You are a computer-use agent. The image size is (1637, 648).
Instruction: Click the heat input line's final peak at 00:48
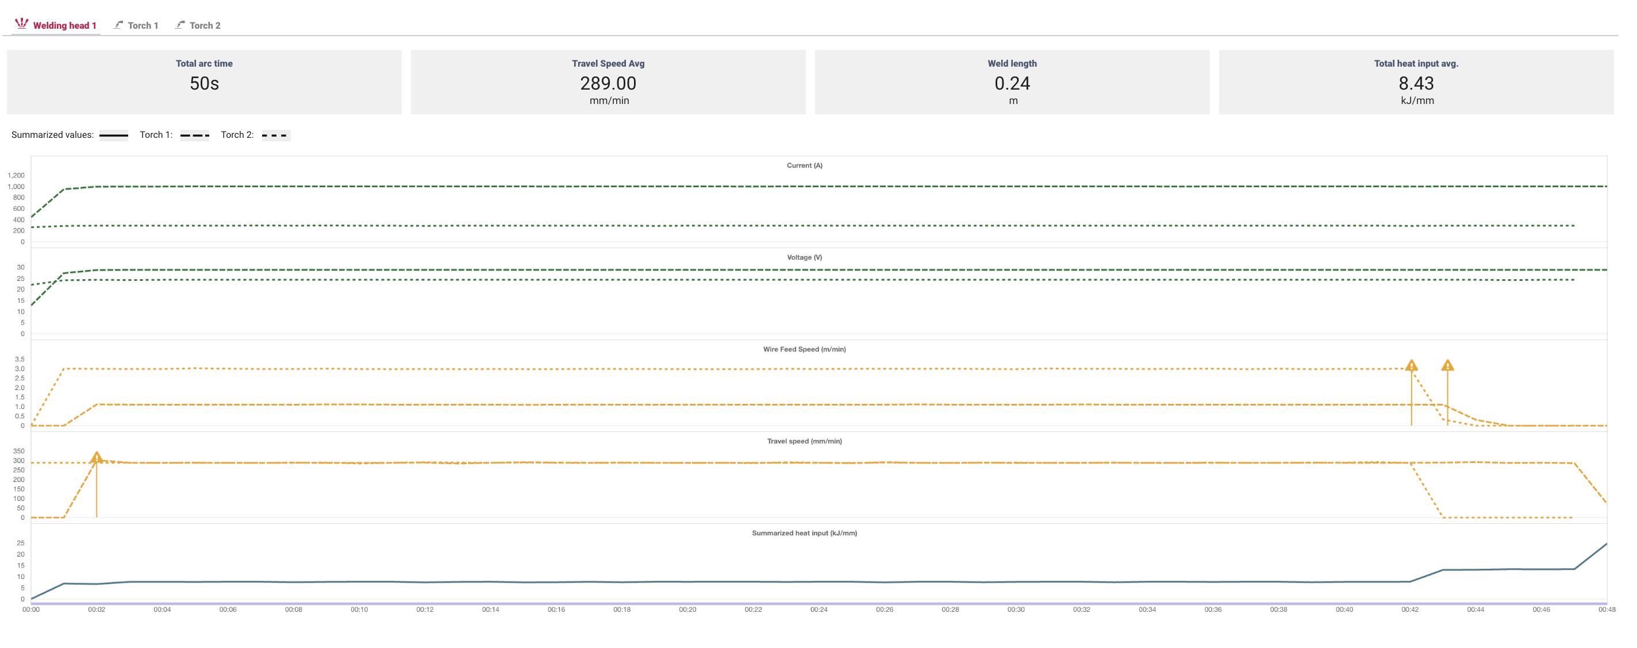[x=1607, y=544]
